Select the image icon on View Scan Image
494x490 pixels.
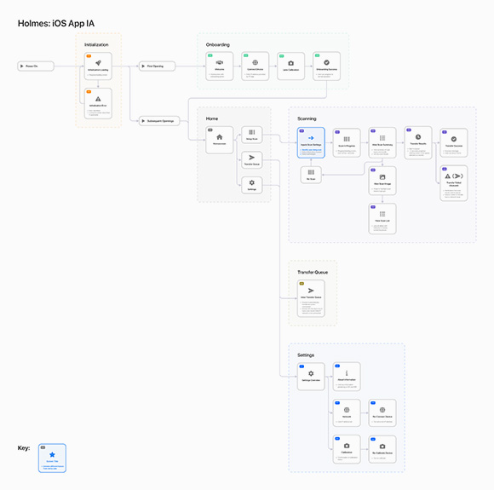382,177
